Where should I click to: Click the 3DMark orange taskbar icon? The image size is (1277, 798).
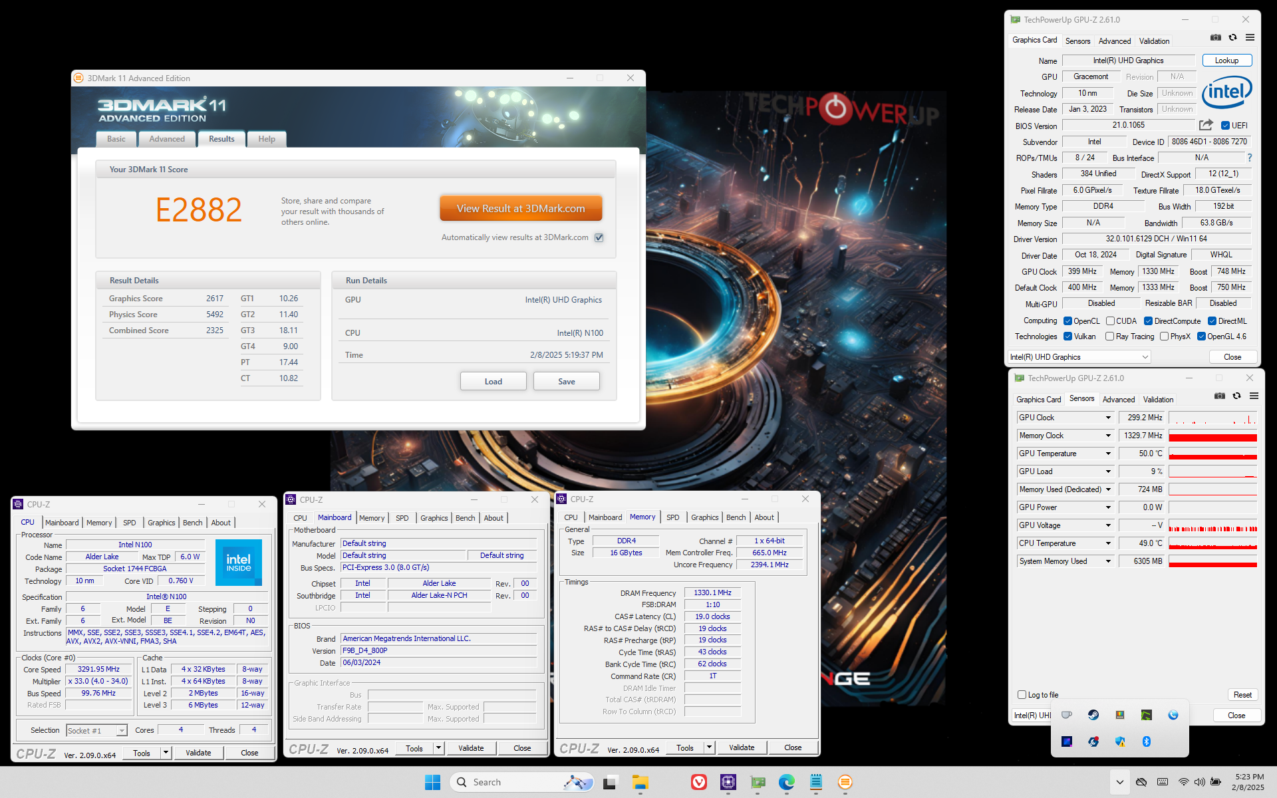(845, 782)
